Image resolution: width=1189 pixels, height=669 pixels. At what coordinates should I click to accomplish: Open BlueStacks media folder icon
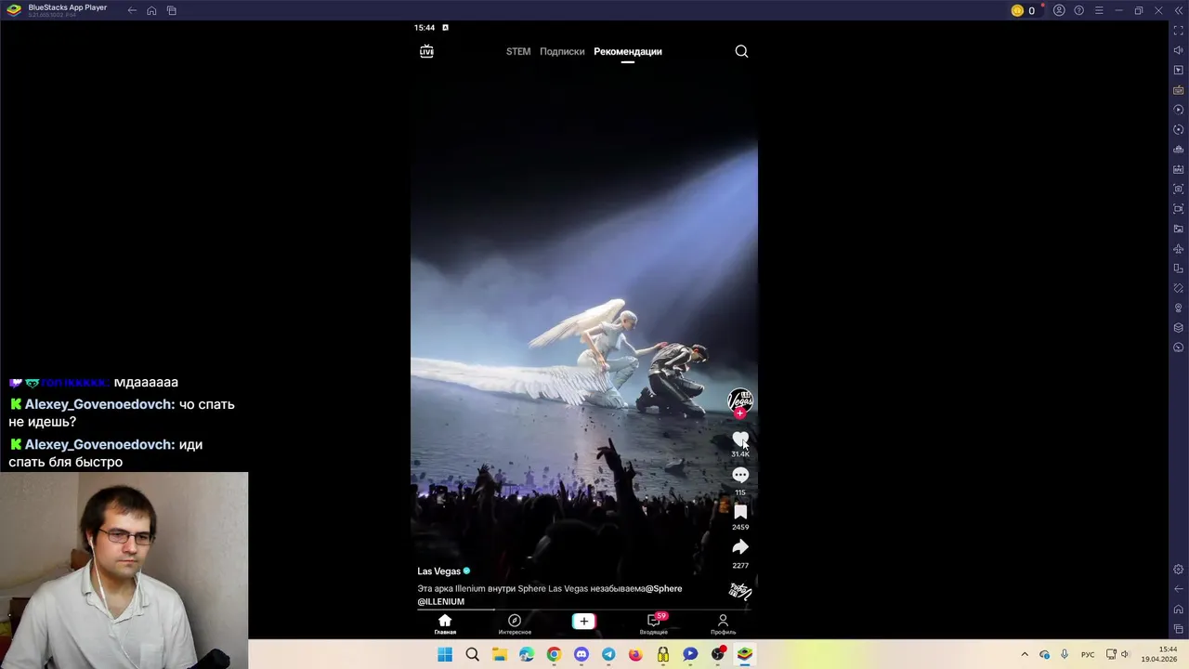click(1179, 229)
